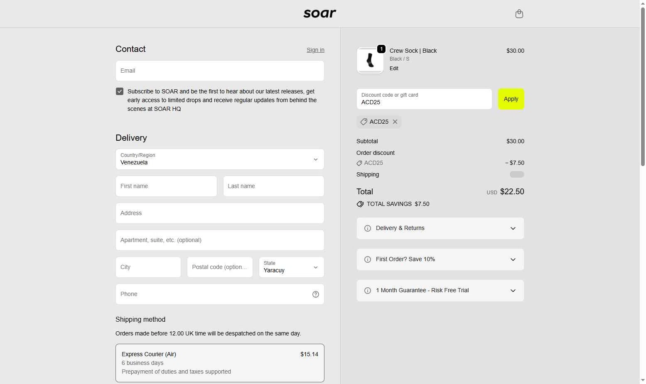Image resolution: width=646 pixels, height=384 pixels.
Task: Click the Phone input field
Action: (x=220, y=294)
